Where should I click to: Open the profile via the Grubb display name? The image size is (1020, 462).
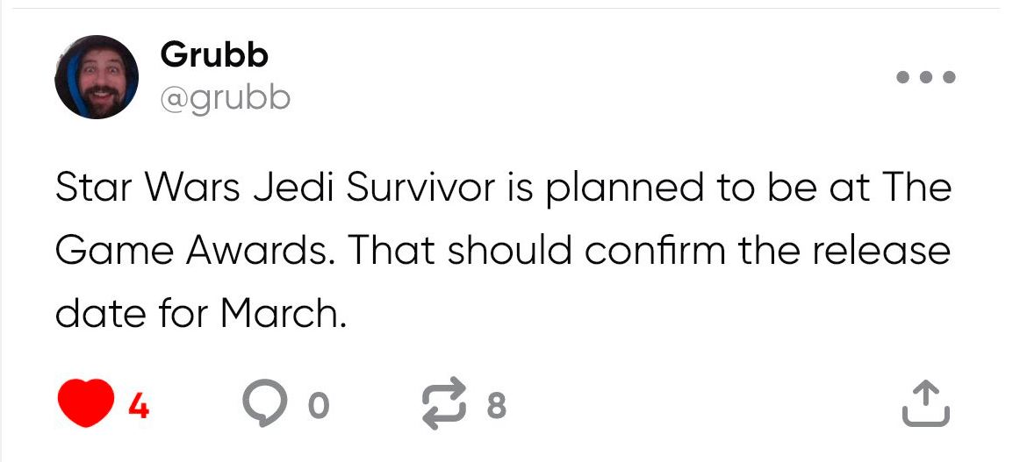tap(214, 55)
